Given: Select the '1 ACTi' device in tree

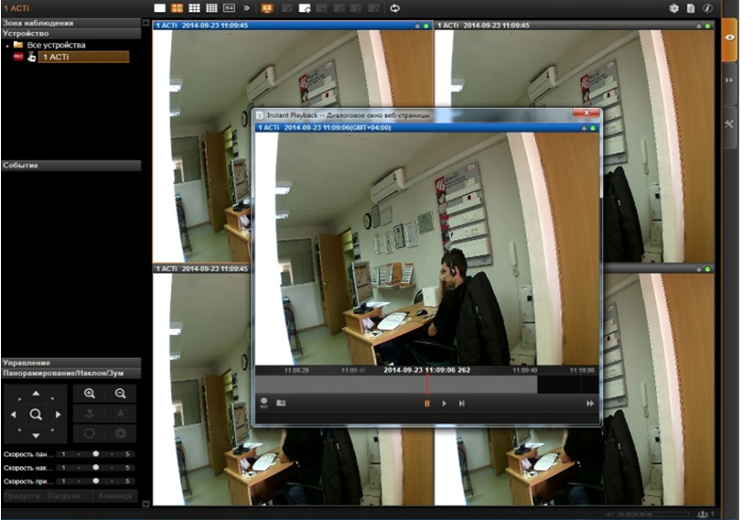Looking at the screenshot, I should click(83, 57).
